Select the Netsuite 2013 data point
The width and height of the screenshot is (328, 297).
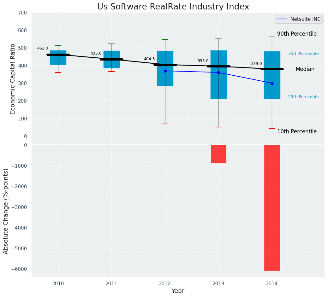click(x=218, y=73)
